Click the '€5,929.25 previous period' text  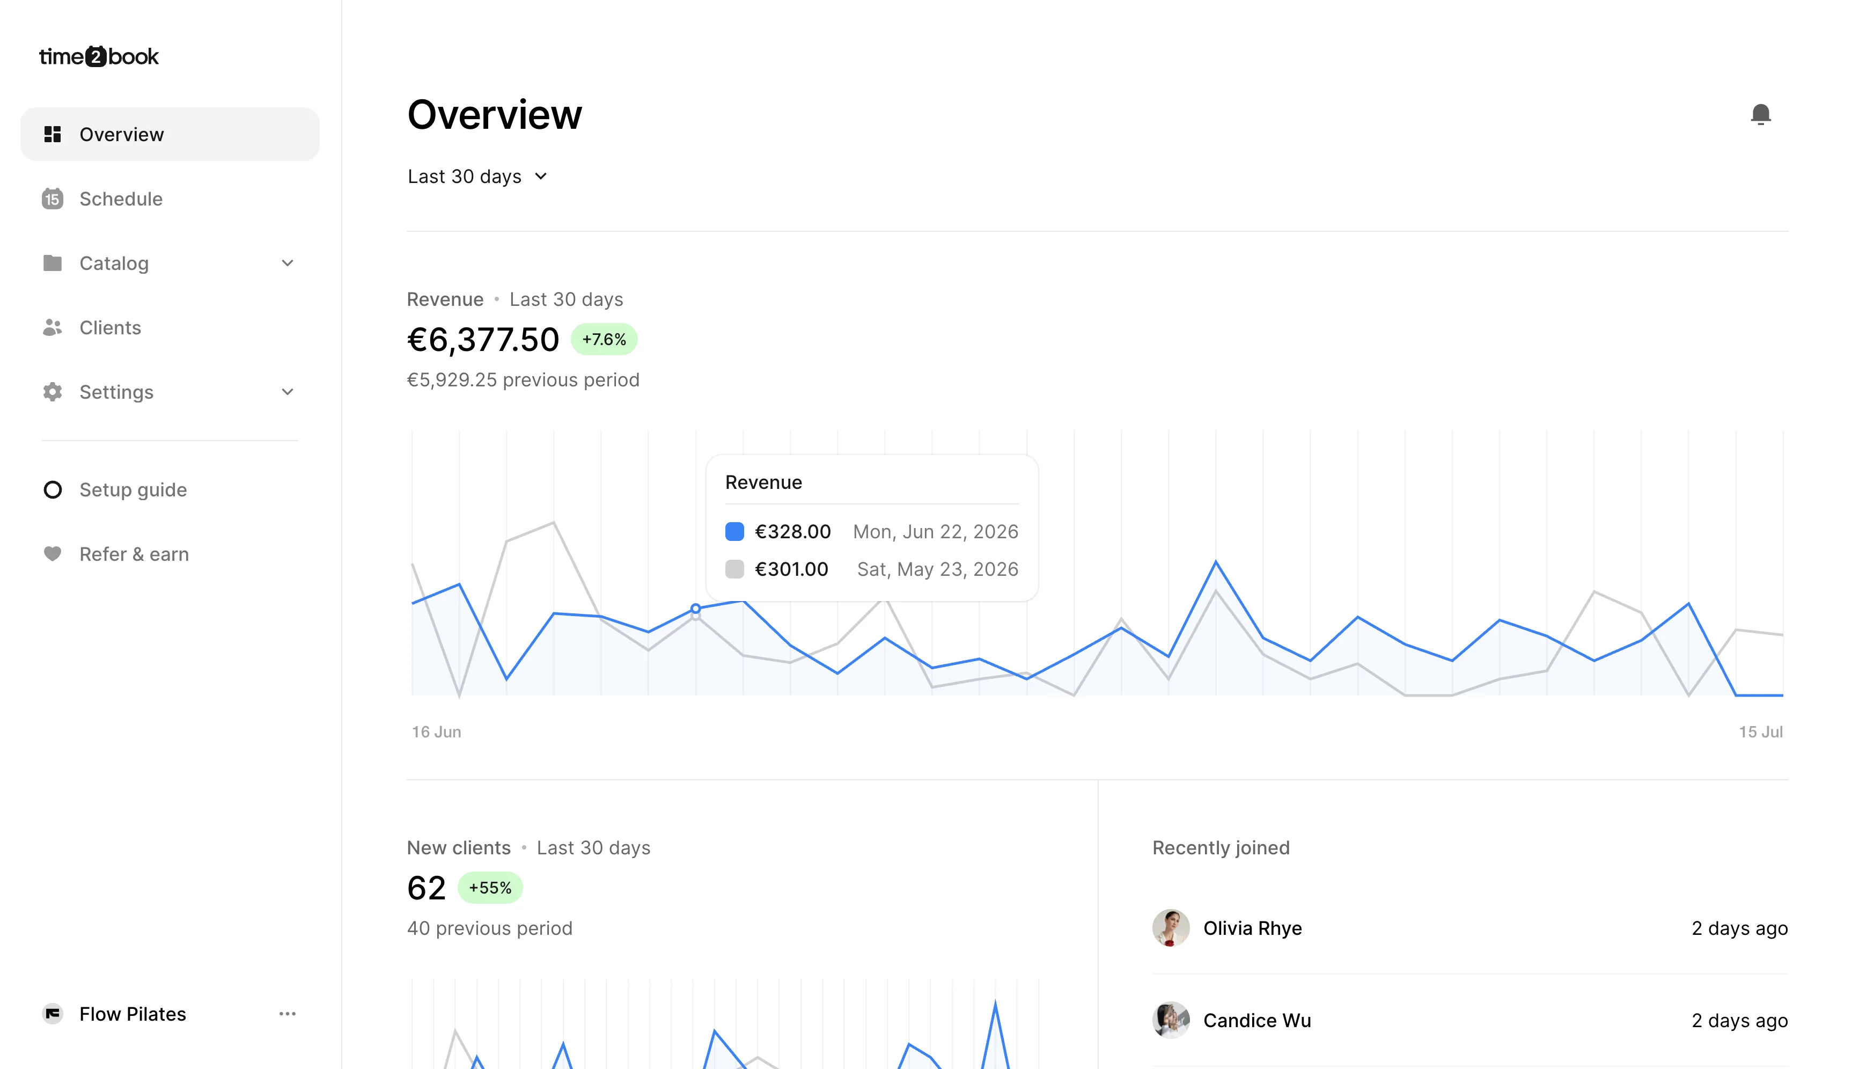coord(523,379)
